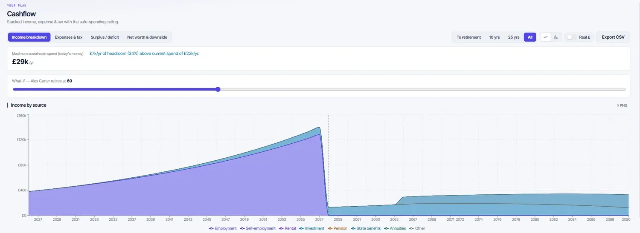Toggle Employment series in legend

223,228
